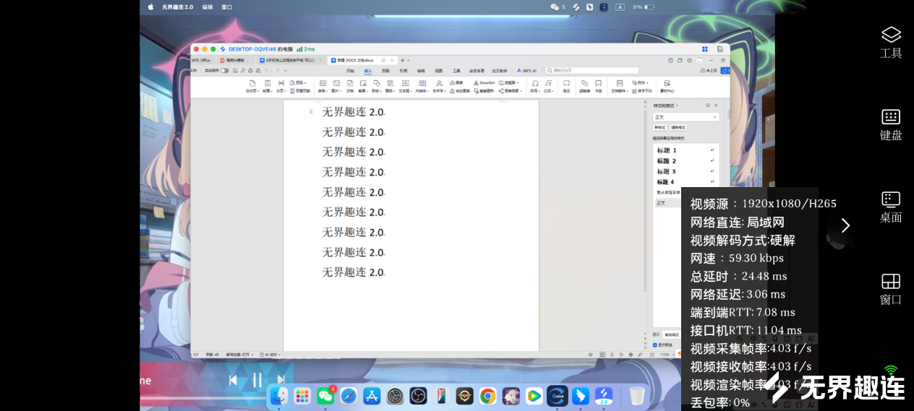The width and height of the screenshot is (914, 411).
Task: Click the WPS search input box
Action: [592, 71]
